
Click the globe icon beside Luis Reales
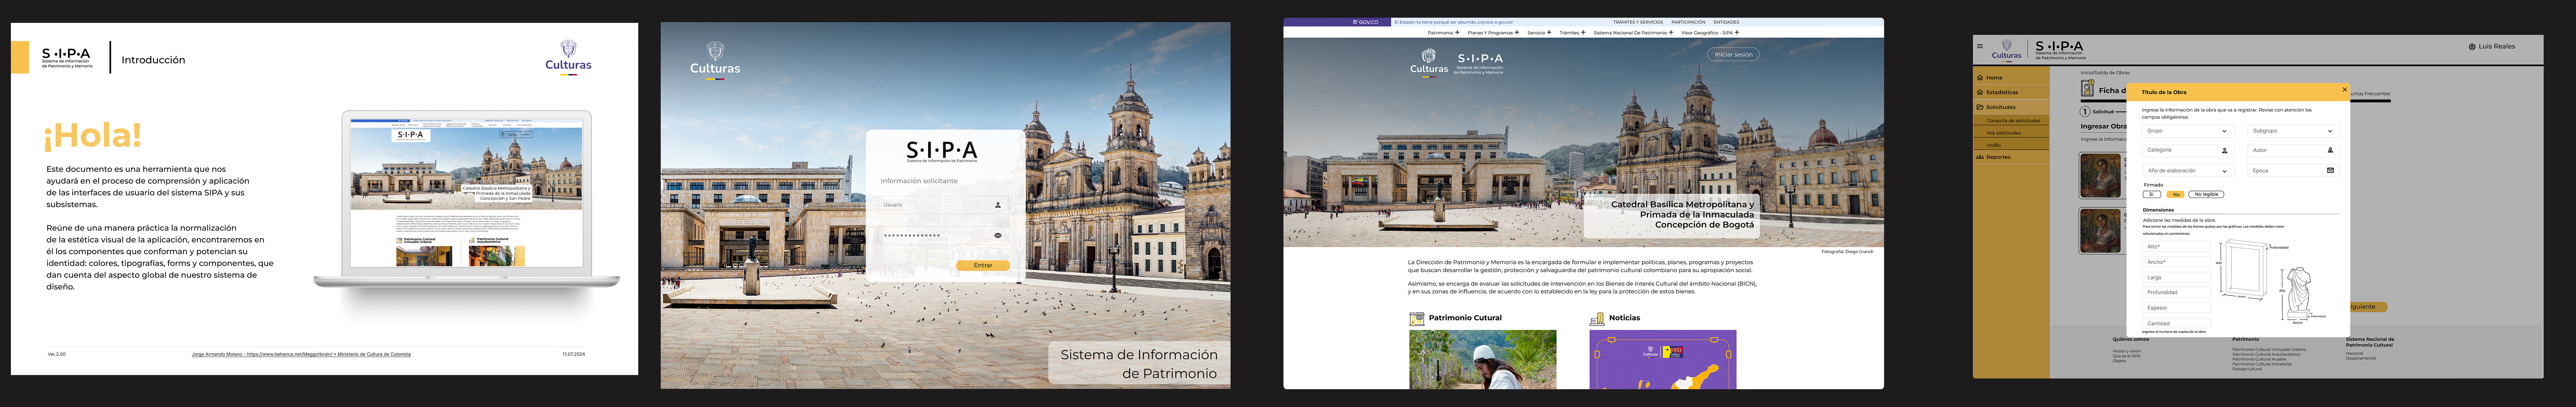click(2472, 47)
